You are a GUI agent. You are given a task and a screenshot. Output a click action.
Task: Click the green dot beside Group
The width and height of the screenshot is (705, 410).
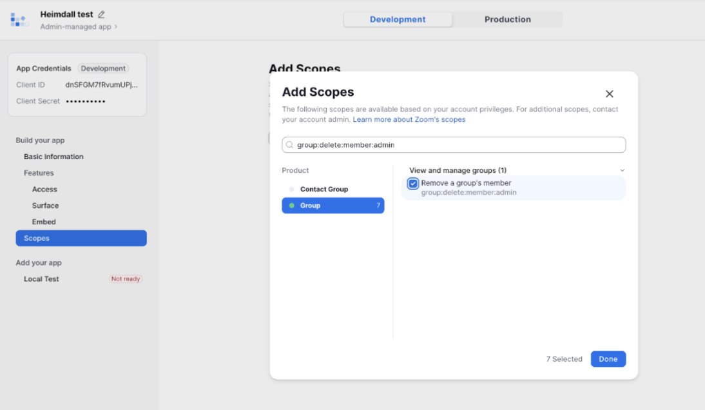pyautogui.click(x=292, y=206)
